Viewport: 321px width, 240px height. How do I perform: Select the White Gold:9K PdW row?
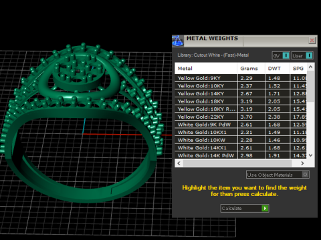[241, 125]
